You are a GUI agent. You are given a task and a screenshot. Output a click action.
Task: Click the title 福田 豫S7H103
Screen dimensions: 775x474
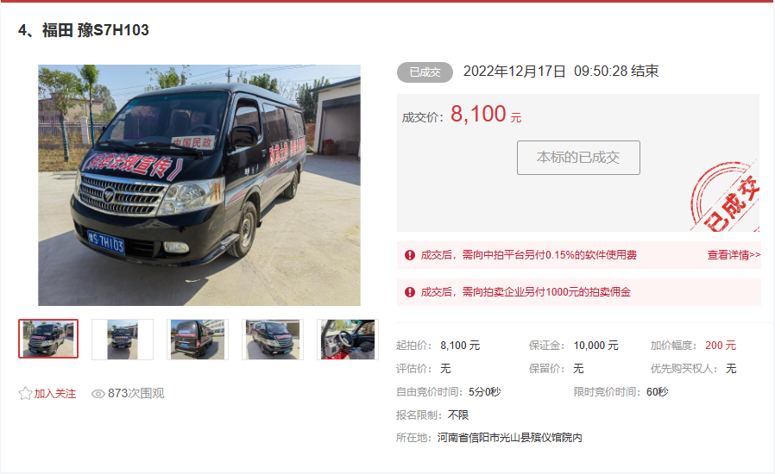pyautogui.click(x=96, y=30)
